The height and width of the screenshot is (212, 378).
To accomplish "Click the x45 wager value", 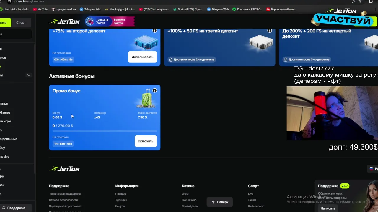I will pyautogui.click(x=97, y=117).
